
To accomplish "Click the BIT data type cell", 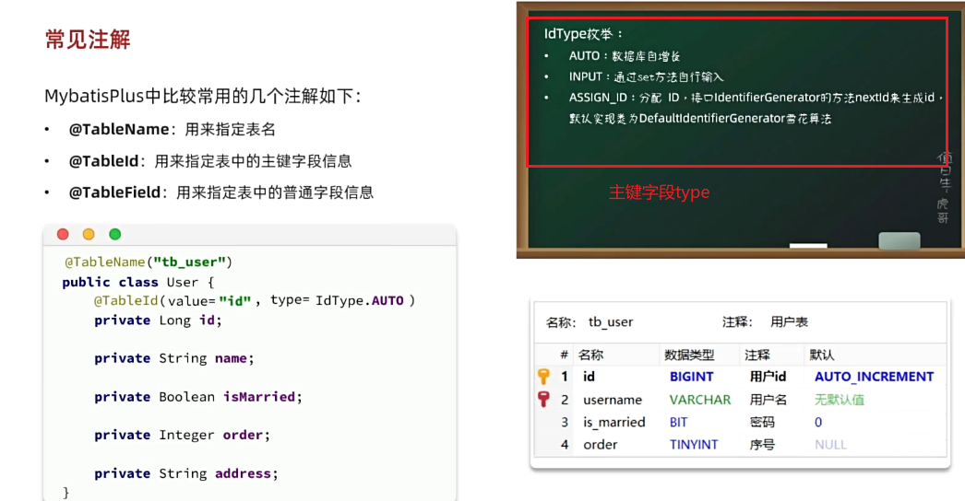I will tap(678, 423).
